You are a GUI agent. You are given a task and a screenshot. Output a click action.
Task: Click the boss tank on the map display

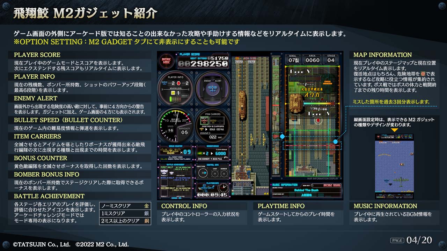coord(296,103)
